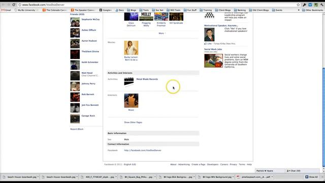Open the facebook.com/VooDooDenver contact link

[143, 150]
